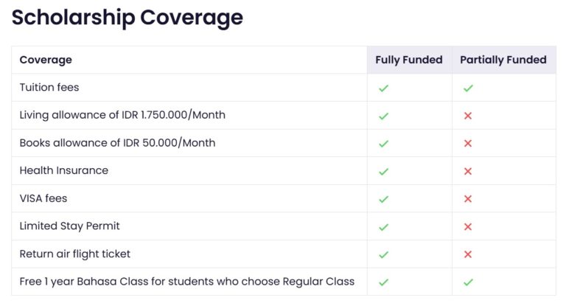Select the Fully Funded column header
Viewport: 566px width, 306px height.
(x=409, y=60)
